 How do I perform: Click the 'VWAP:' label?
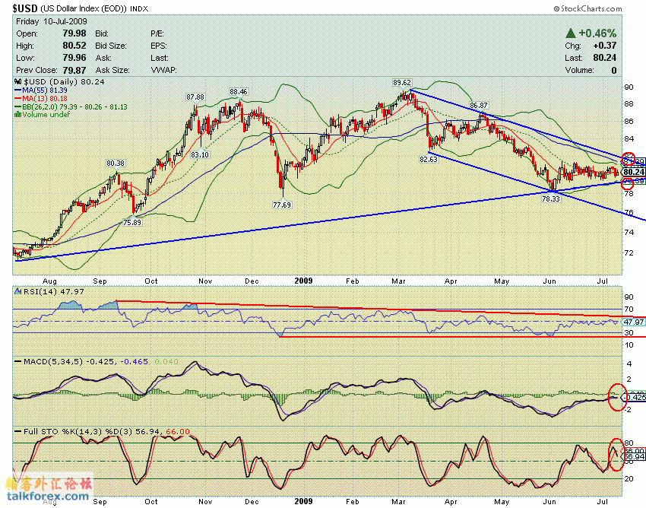[x=164, y=70]
